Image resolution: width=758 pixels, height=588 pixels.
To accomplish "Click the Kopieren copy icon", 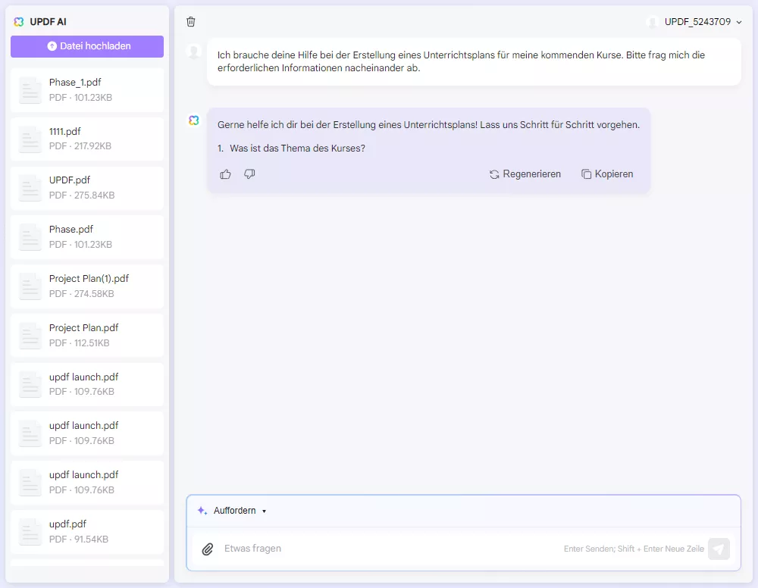I will (x=586, y=174).
